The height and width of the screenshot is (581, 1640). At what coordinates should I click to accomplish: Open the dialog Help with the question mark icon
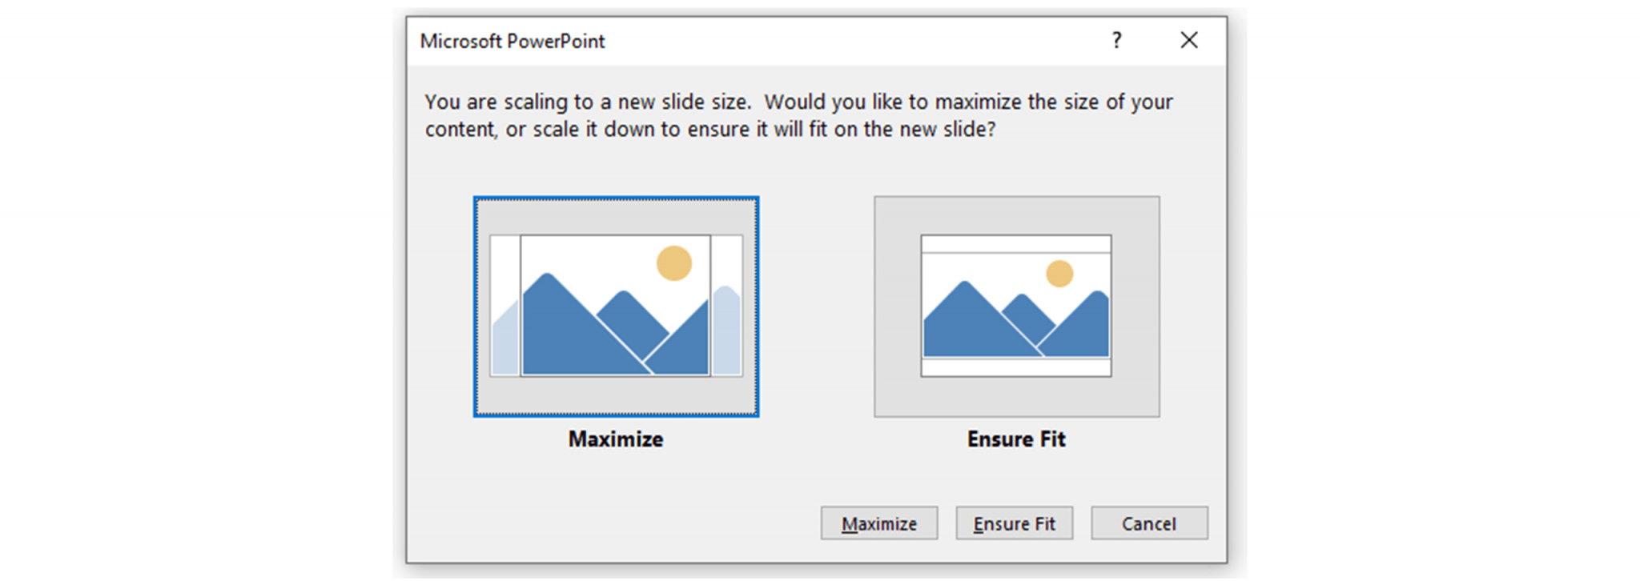pyautogui.click(x=1117, y=40)
